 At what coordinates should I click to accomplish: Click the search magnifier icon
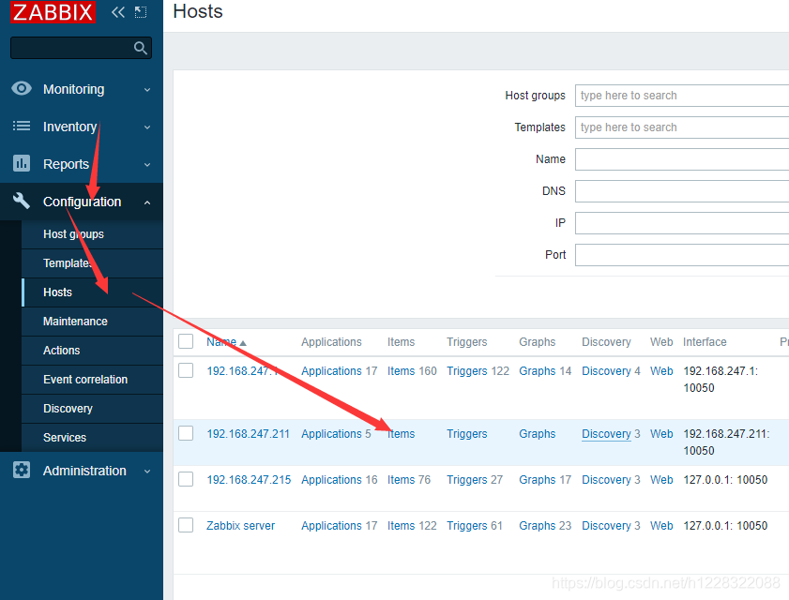(141, 48)
